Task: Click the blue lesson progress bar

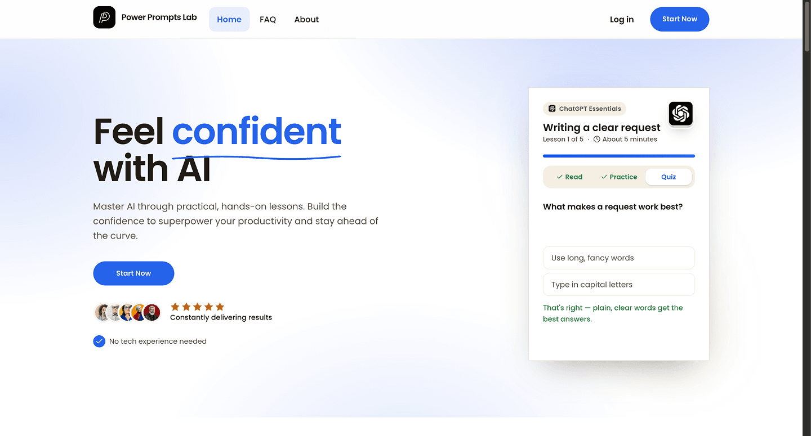Action: click(619, 156)
